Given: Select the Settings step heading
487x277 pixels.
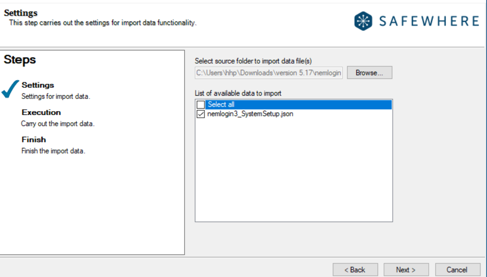Looking at the screenshot, I should 38,85.
